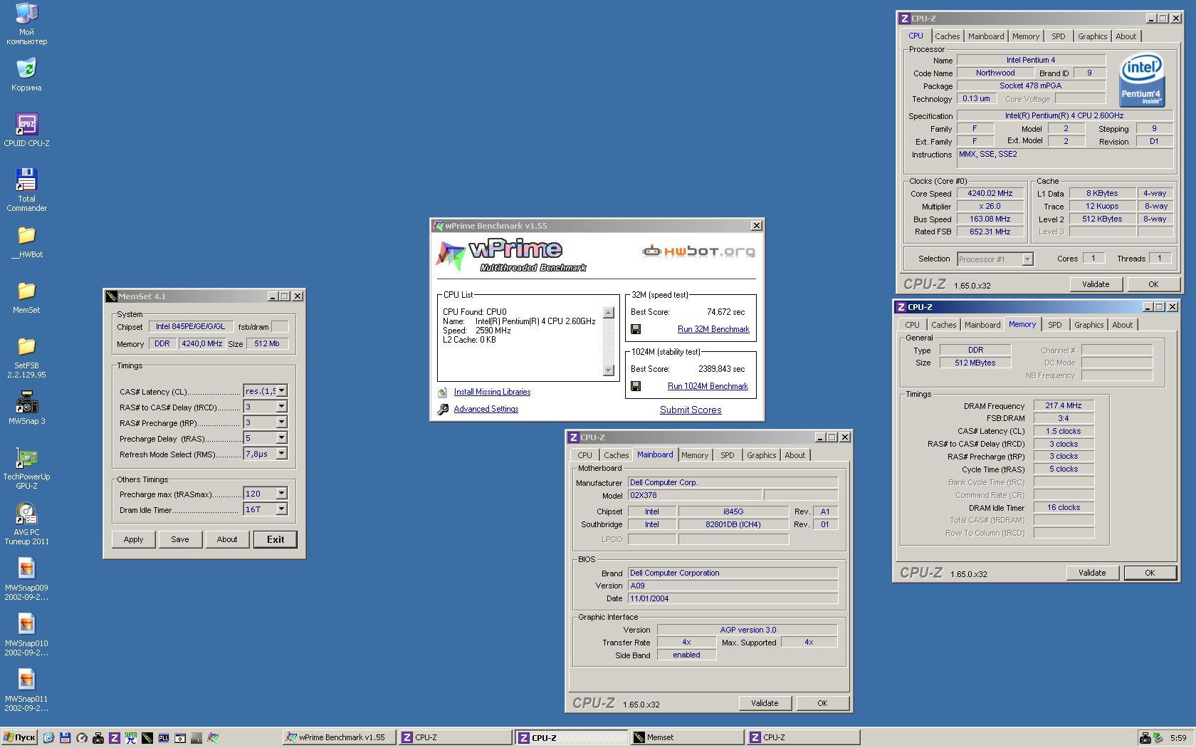Open the My Computer (Мой компьютер) desktop icon
This screenshot has height=748, width=1196.
pos(26,24)
